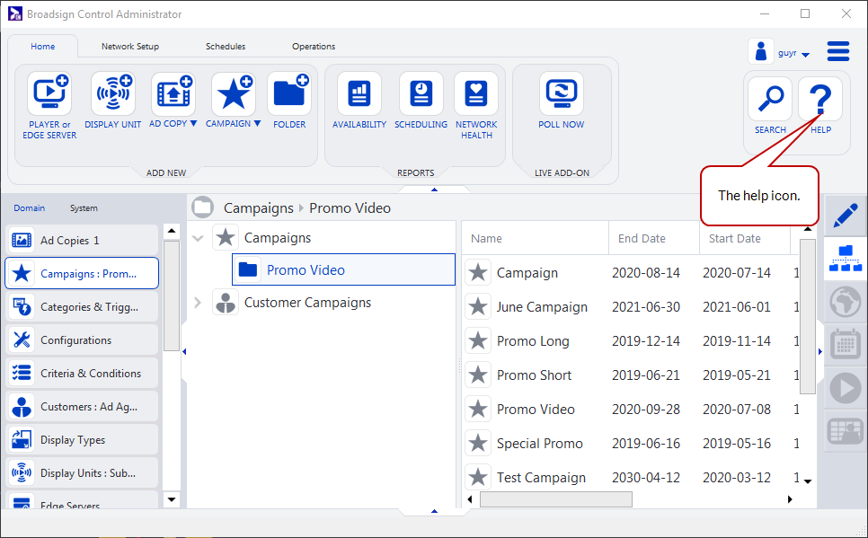Image resolution: width=868 pixels, height=538 pixels.
Task: Select the Promo Video row in list
Action: (631, 409)
